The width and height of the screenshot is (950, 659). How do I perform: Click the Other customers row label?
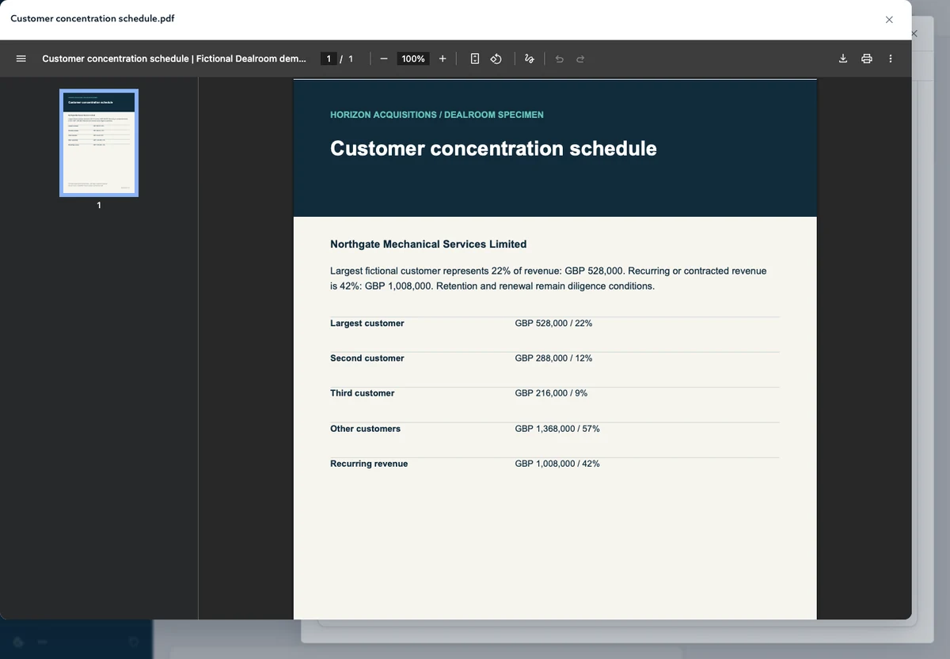click(366, 429)
